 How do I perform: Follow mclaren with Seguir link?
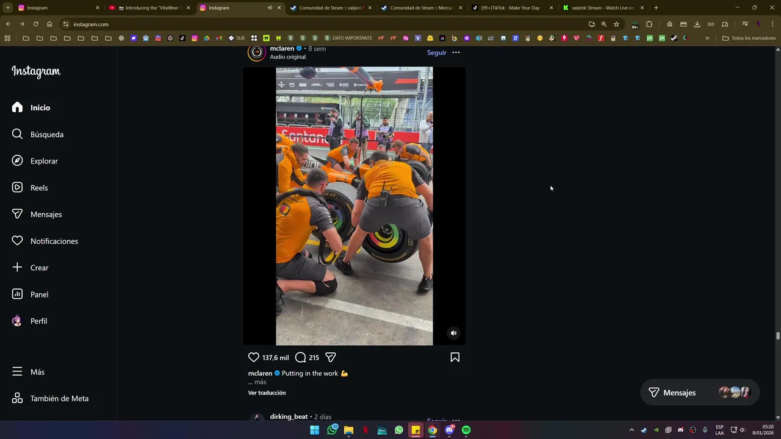coord(437,52)
